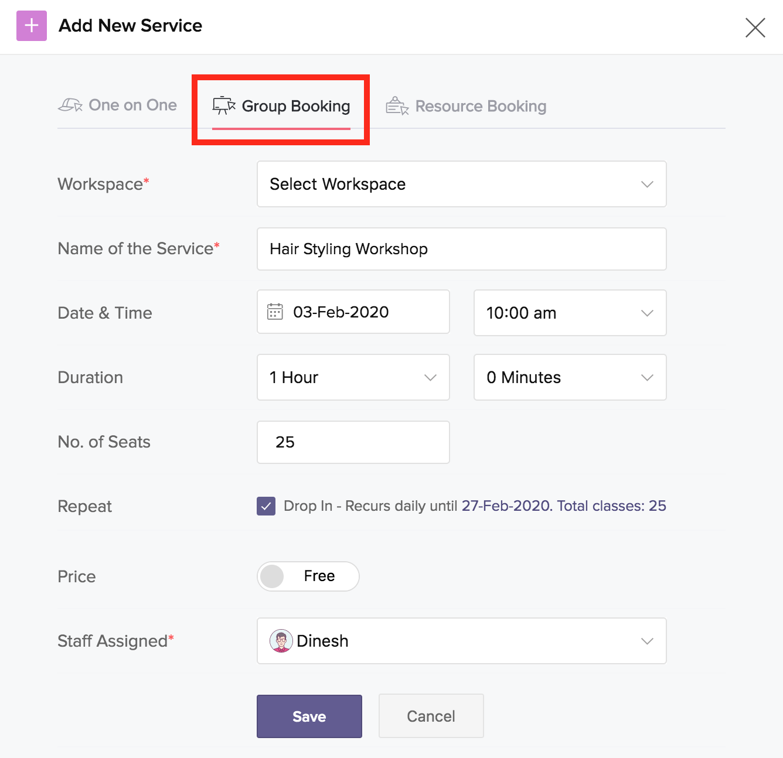Save the new service
Image resolution: width=783 pixels, height=758 pixels.
[309, 716]
